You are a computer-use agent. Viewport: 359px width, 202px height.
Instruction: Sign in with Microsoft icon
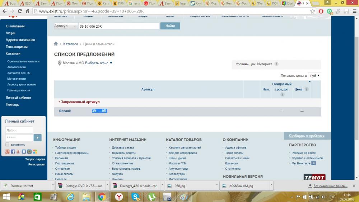point(35,151)
